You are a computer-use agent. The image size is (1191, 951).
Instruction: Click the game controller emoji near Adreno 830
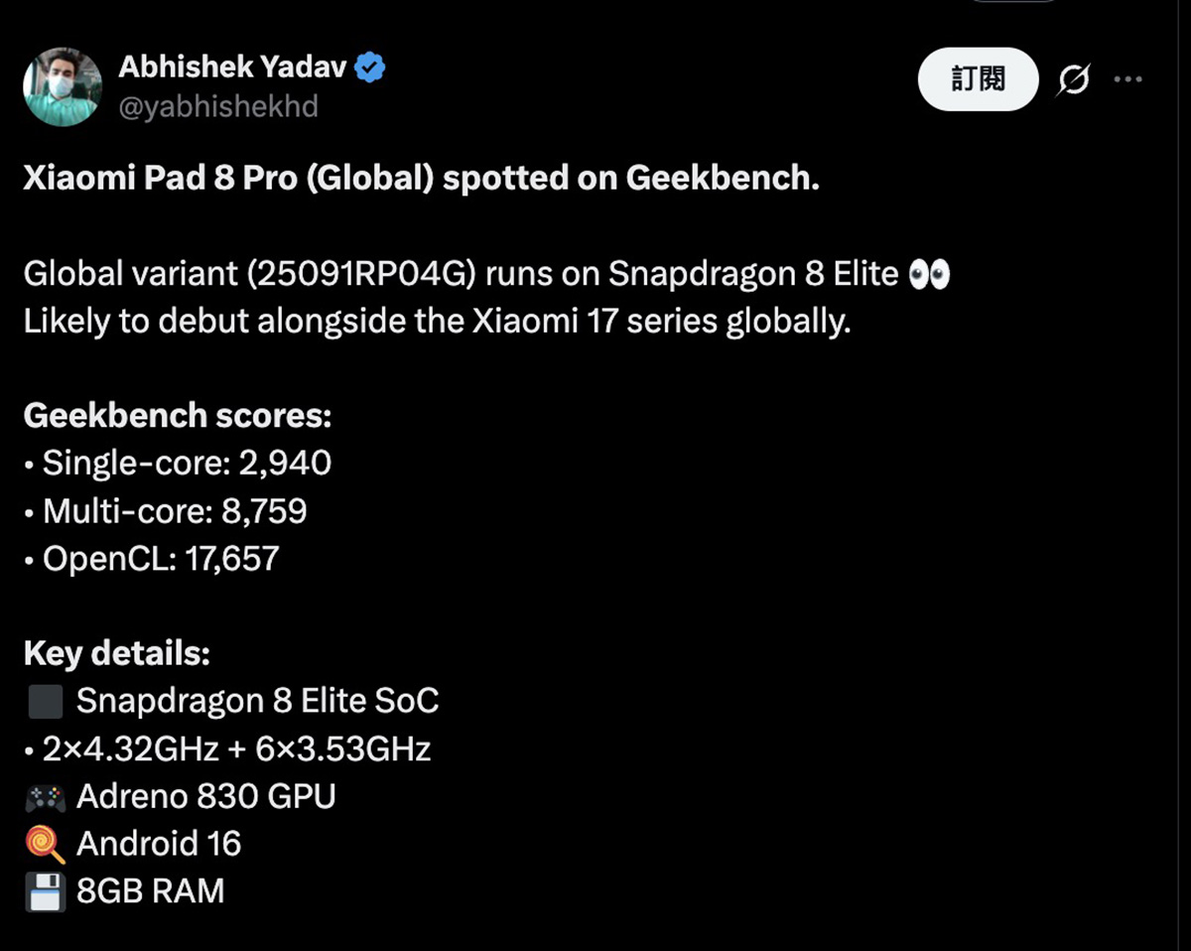[45, 797]
